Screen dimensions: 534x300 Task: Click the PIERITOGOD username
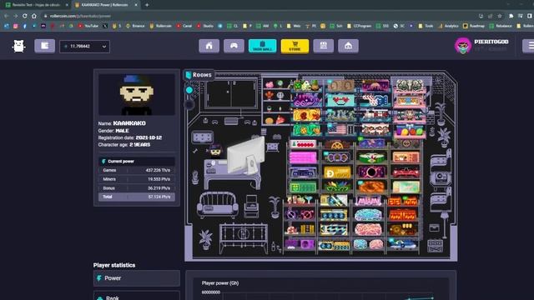491,42
